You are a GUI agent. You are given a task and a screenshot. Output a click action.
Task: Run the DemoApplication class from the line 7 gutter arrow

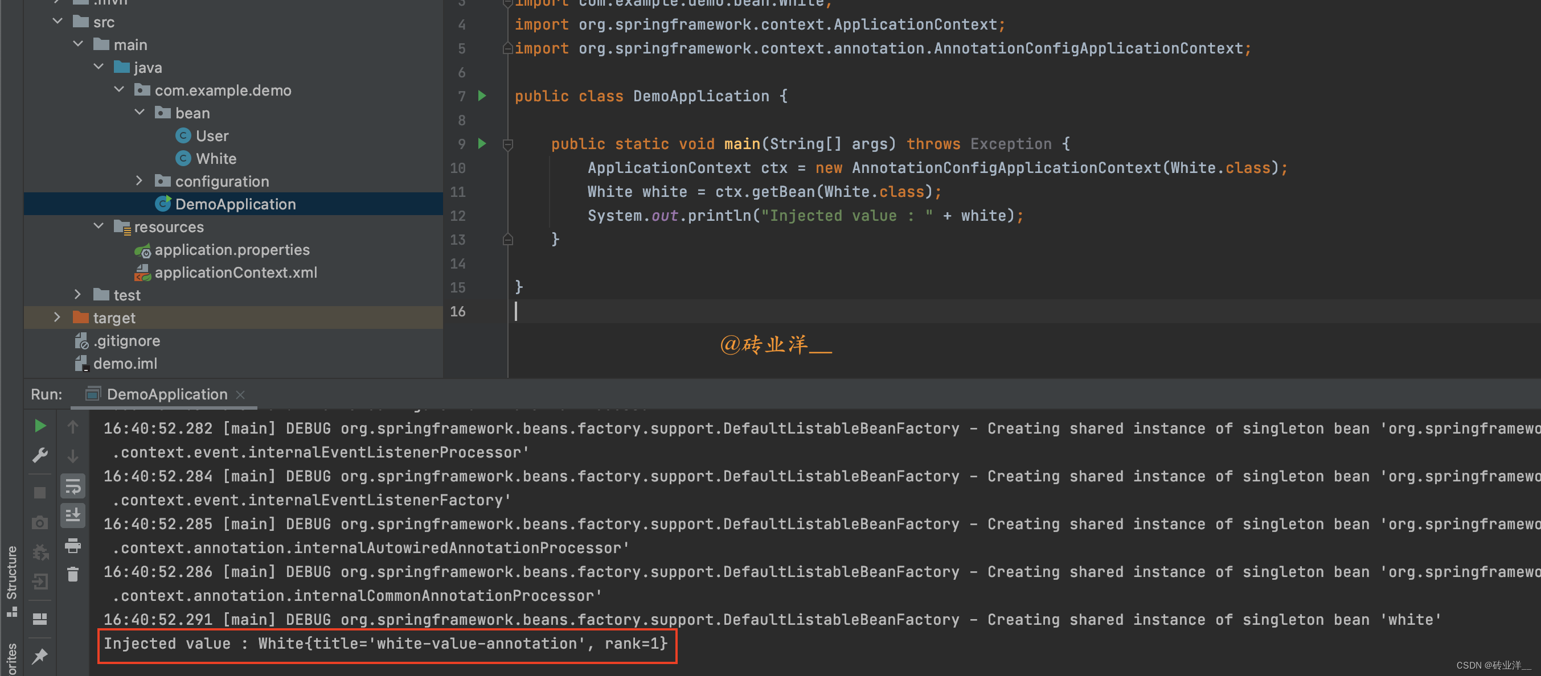tap(482, 96)
